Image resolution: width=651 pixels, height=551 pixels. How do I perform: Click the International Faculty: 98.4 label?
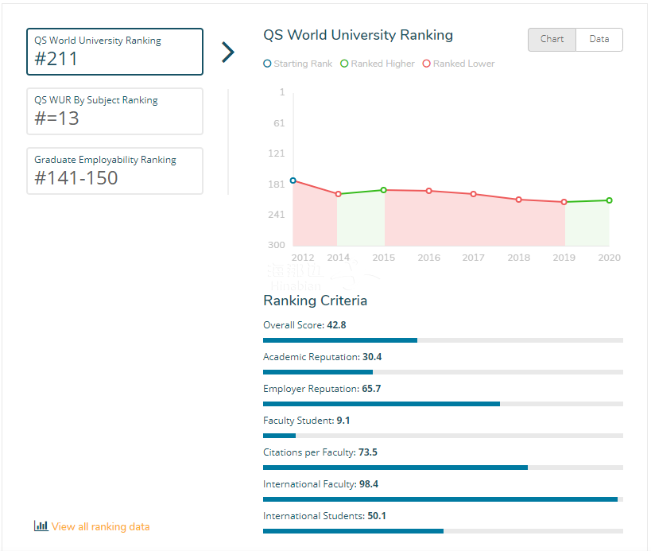coord(321,484)
